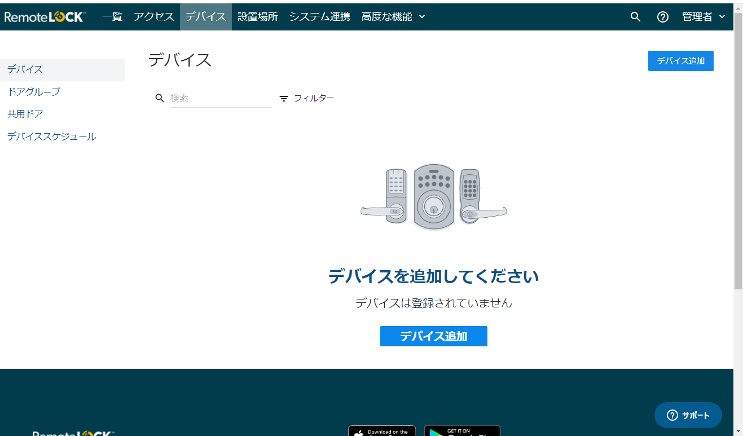This screenshot has width=743, height=436.
Task: Click the Google Play download badge
Action: pos(462,430)
